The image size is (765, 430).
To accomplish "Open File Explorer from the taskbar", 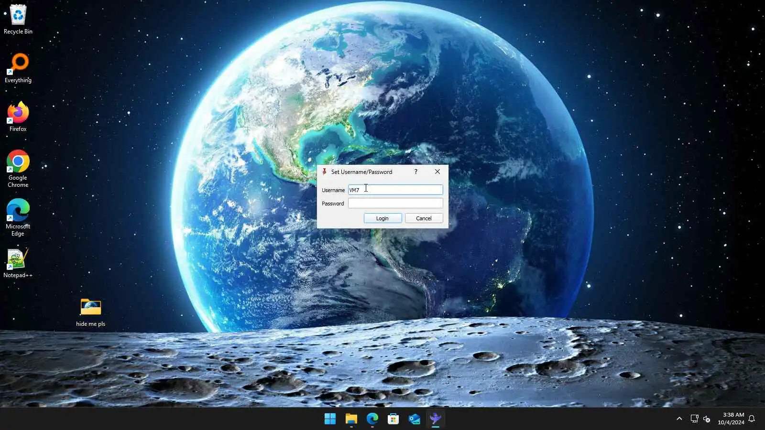I will (351, 419).
